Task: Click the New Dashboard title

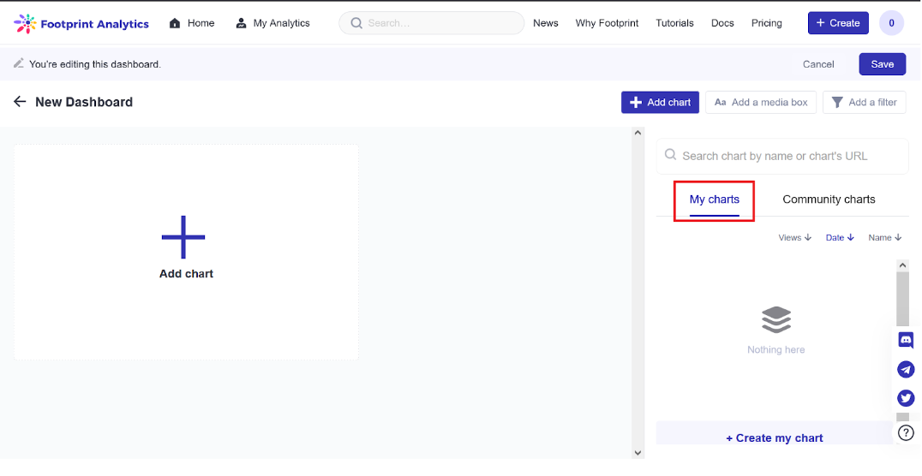Action: [84, 102]
